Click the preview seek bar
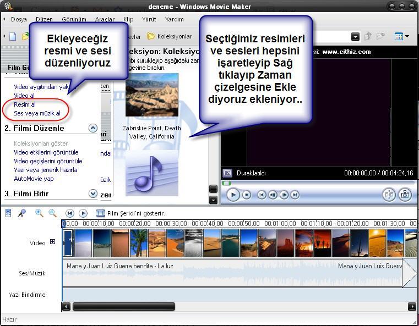Viewport: 419px width, 326px height. 318,183
